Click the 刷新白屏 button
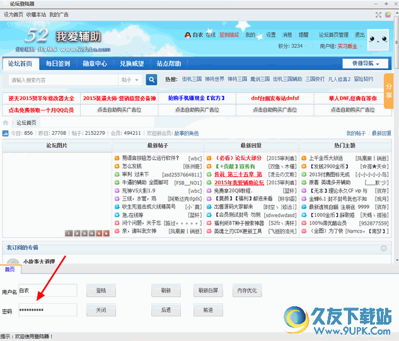 click(x=208, y=291)
